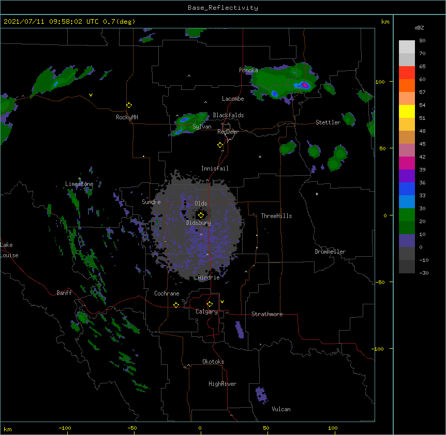Screen dimensions: 446x435
Task: Select the Vulcan label
Action: (x=281, y=409)
